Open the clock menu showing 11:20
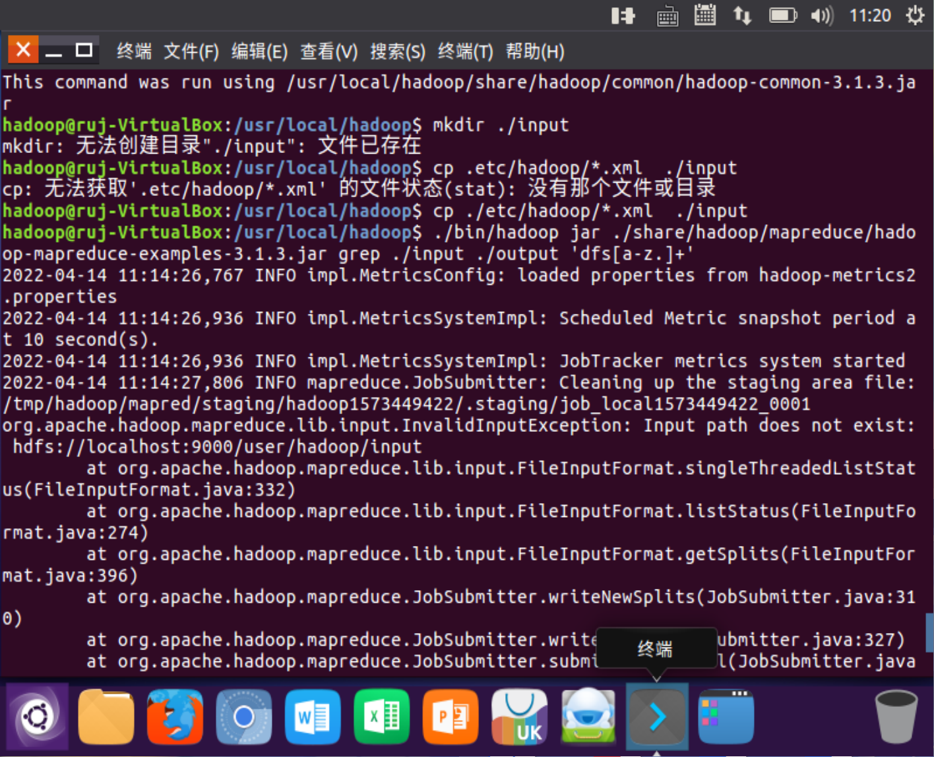The height and width of the screenshot is (757, 934). (871, 15)
